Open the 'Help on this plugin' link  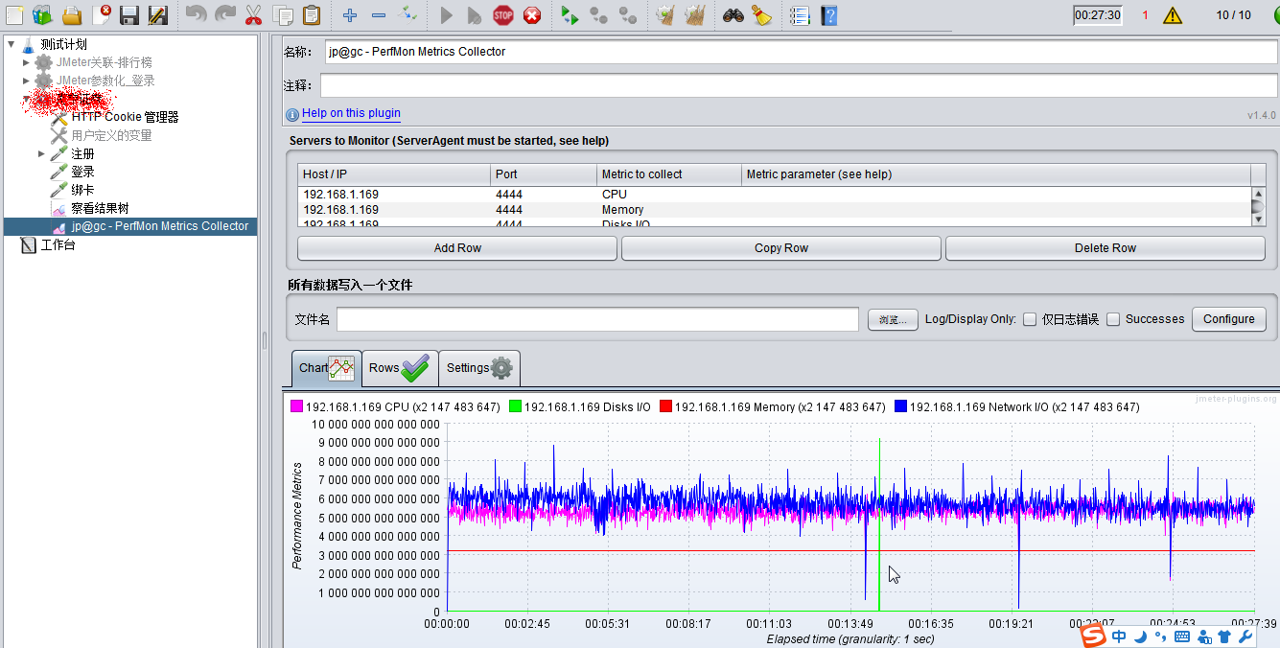[x=351, y=113]
